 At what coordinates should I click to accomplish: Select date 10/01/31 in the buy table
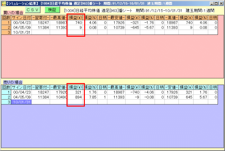pyautogui.click(x=22, y=32)
